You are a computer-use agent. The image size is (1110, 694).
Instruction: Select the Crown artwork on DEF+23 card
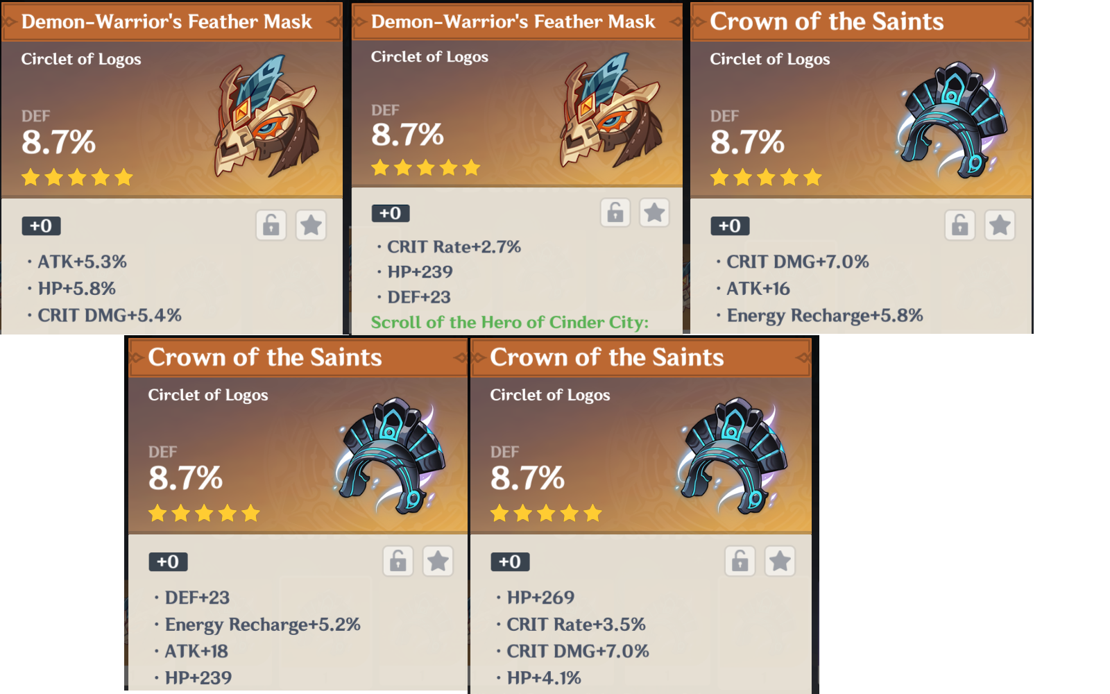coord(389,455)
